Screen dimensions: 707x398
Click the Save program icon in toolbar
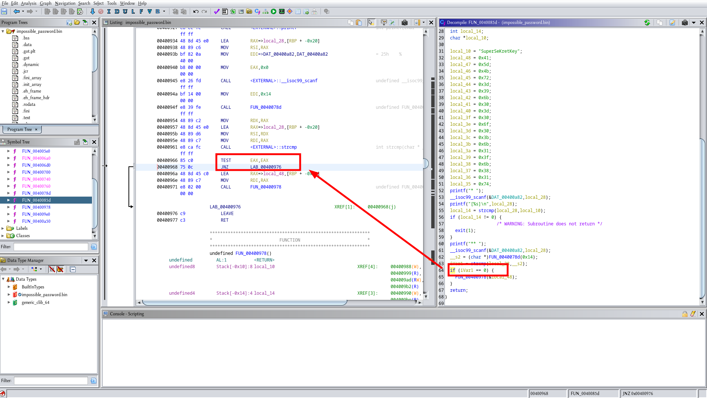(4, 11)
